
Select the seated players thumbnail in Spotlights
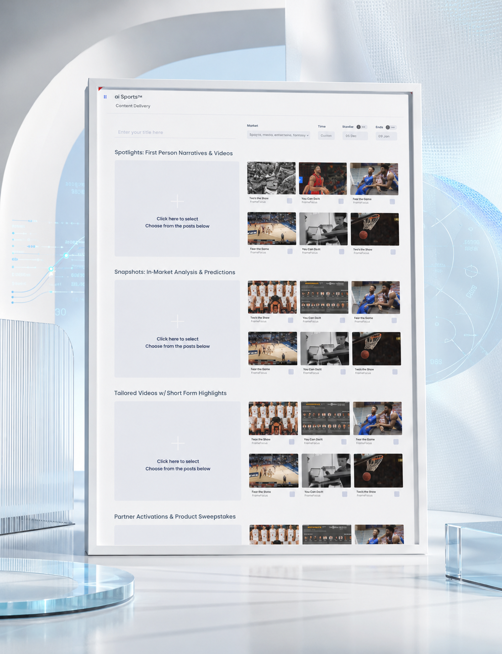coord(374,179)
